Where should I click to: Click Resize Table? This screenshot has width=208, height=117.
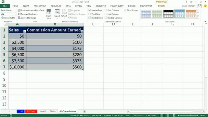pyautogui.click(x=8, y=18)
